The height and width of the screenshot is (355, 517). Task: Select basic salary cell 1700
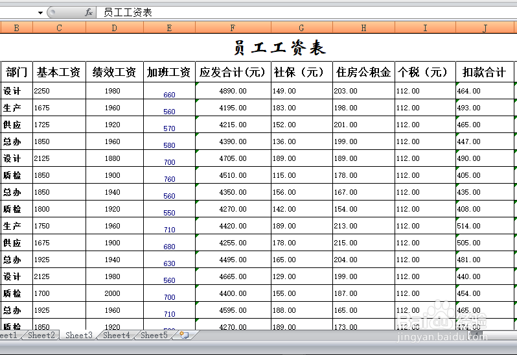60,293
